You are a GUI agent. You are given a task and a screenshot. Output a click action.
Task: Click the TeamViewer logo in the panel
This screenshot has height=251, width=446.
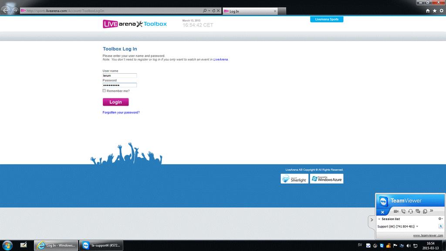point(383,201)
